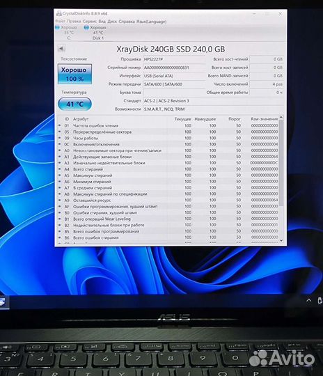This screenshot has height=376, width=323.
Task: Open the Справка menu
Action: 127,22
